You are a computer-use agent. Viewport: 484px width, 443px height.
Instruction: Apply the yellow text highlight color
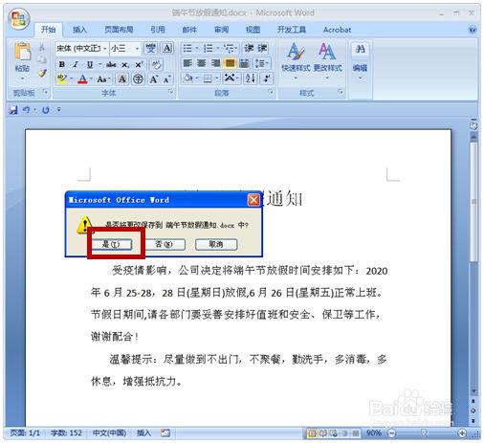point(62,78)
